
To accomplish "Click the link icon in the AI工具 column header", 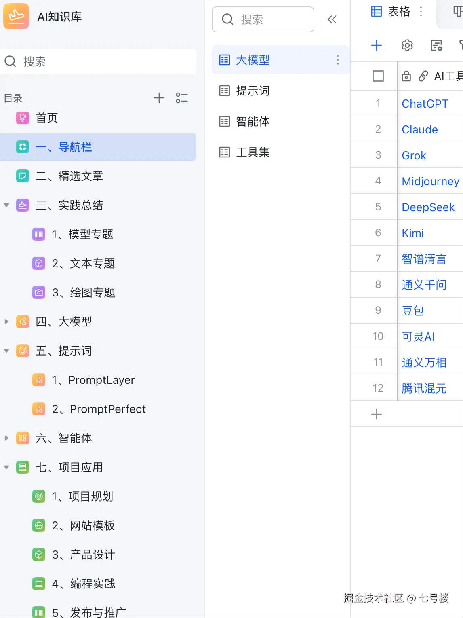I will (423, 76).
